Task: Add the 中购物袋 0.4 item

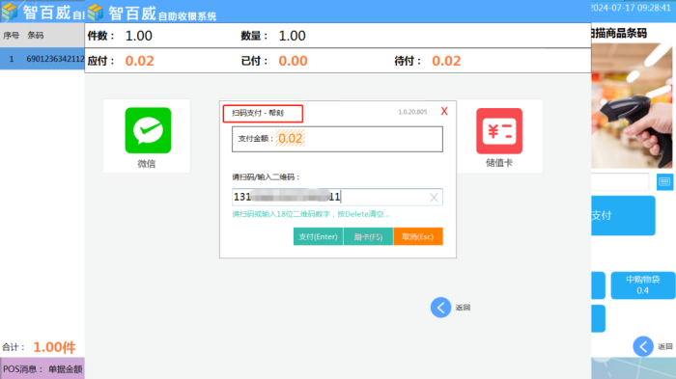Action: 643,285
